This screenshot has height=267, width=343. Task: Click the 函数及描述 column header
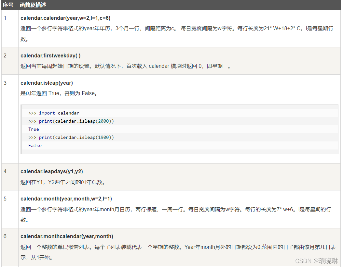(33, 5)
